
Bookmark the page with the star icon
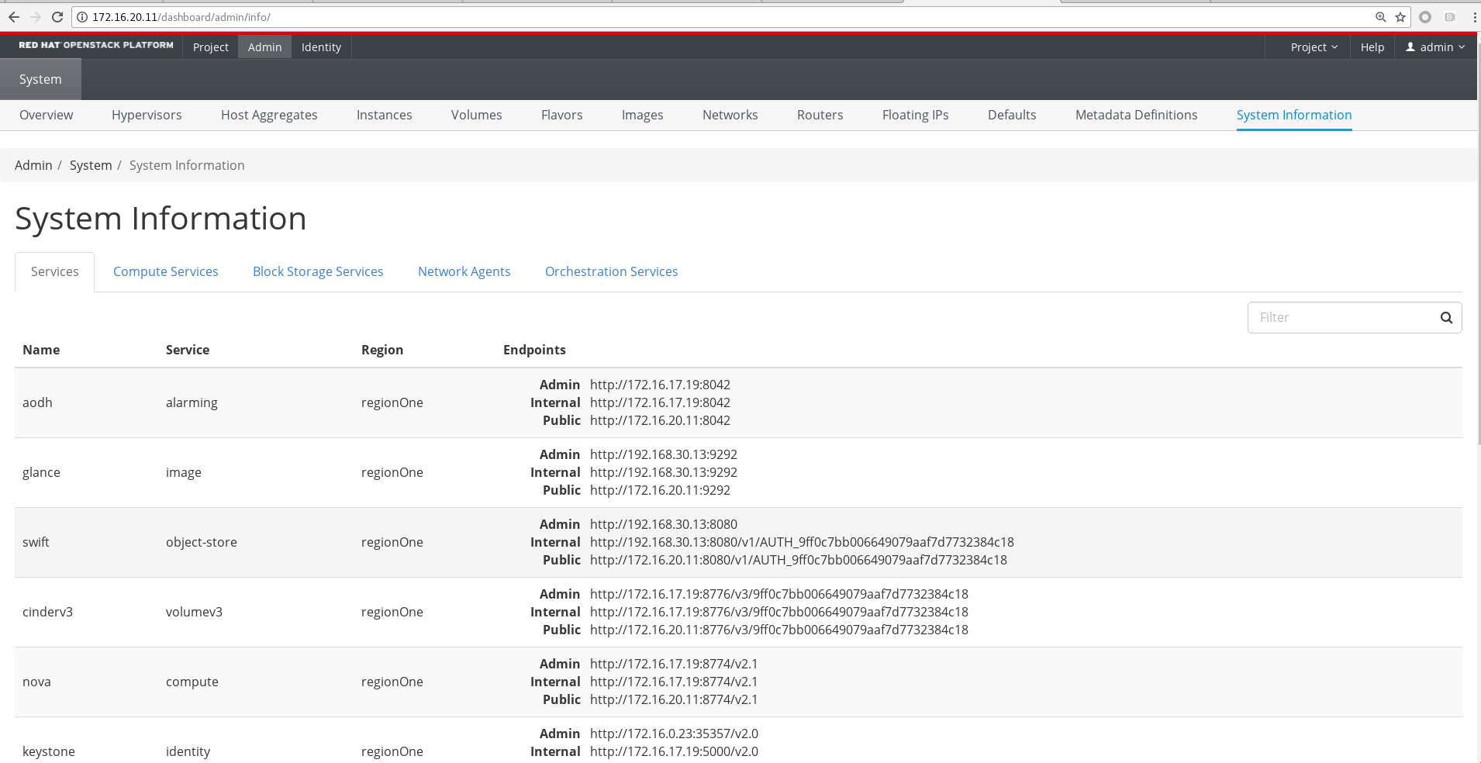tap(1400, 17)
